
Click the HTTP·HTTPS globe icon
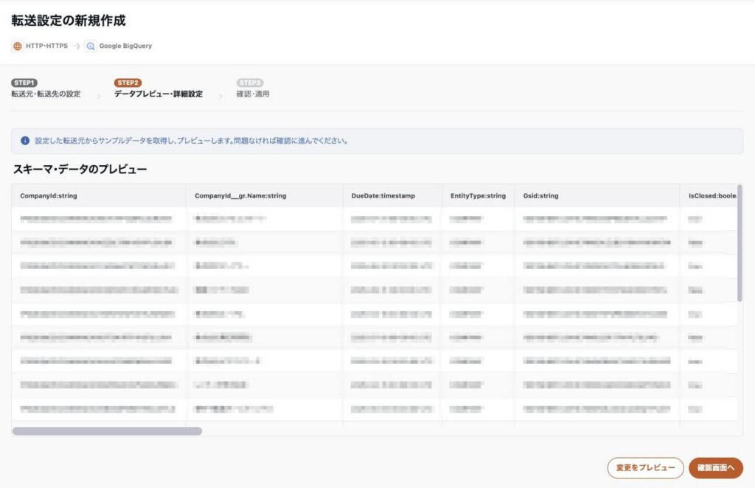click(18, 46)
